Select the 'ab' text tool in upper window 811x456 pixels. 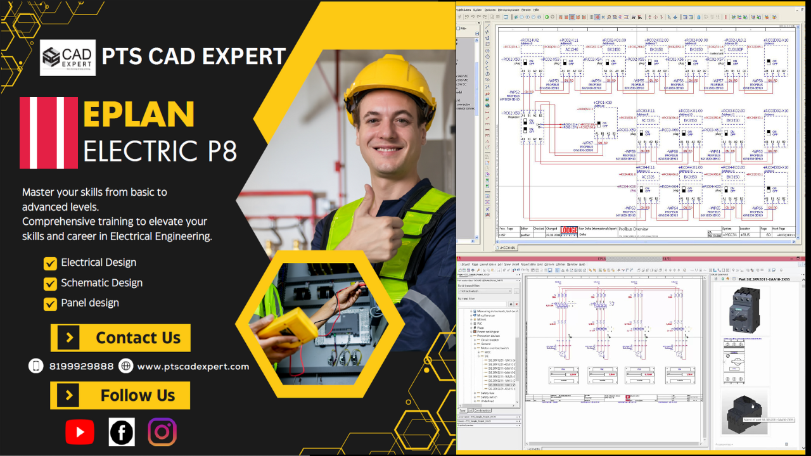tap(487, 94)
